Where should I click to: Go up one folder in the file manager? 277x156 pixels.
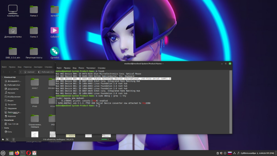coord(15,72)
